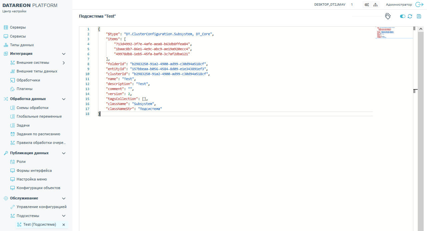The width and height of the screenshot is (427, 231).
Task: Collapse the Подсистемы chevron
Action: [x=64, y=216]
